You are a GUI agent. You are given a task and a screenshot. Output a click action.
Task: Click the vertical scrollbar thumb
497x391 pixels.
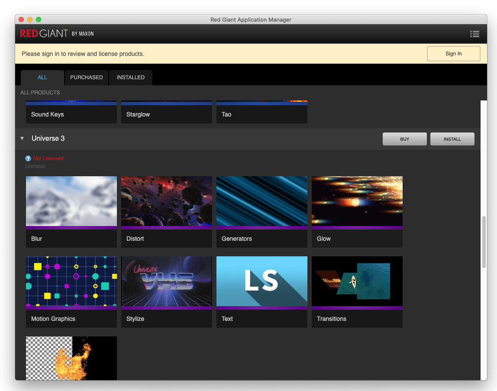[484, 242]
